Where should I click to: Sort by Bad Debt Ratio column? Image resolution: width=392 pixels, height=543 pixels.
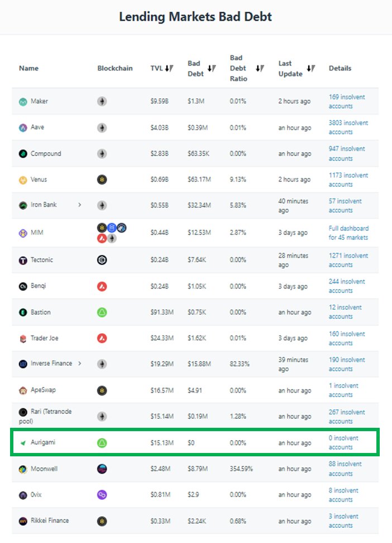click(x=260, y=68)
